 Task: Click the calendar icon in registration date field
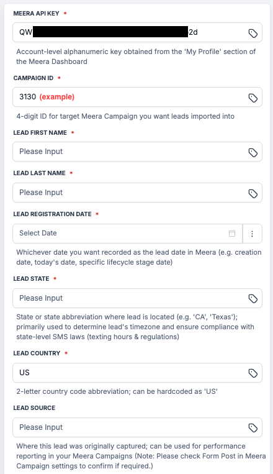click(x=232, y=234)
